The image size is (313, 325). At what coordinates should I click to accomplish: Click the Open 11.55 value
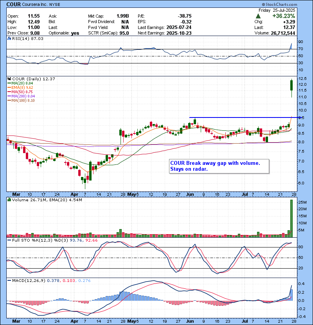[34, 16]
